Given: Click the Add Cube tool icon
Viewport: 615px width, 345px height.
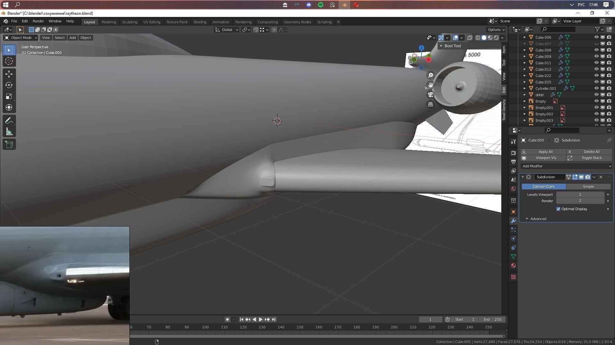Looking at the screenshot, I should tap(9, 145).
